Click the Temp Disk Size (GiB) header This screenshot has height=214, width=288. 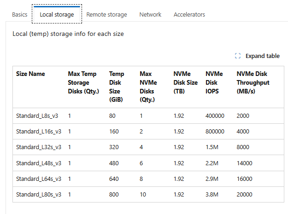pos(117,87)
